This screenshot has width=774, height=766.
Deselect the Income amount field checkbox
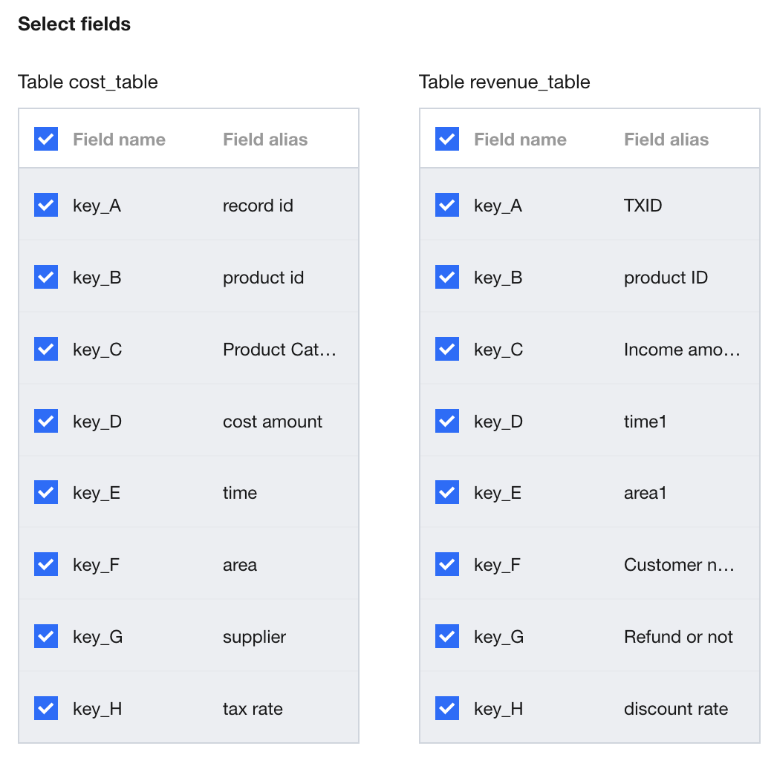(x=447, y=349)
